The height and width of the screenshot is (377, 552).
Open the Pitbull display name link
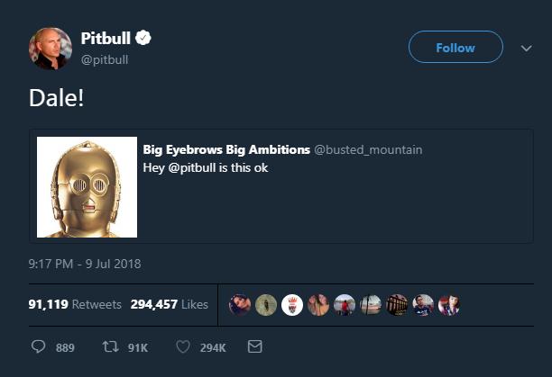click(106, 39)
